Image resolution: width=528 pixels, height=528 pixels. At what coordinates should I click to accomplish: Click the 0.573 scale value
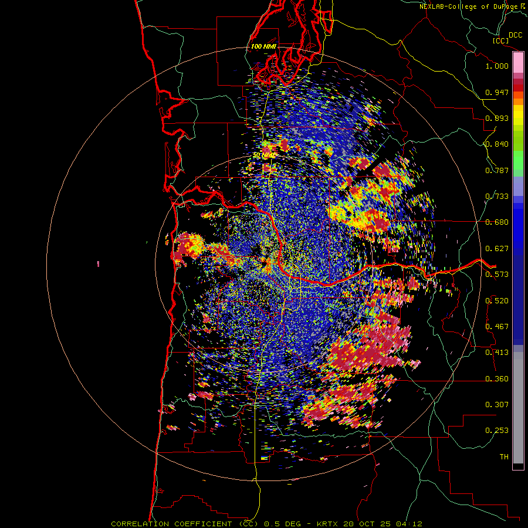coord(497,275)
